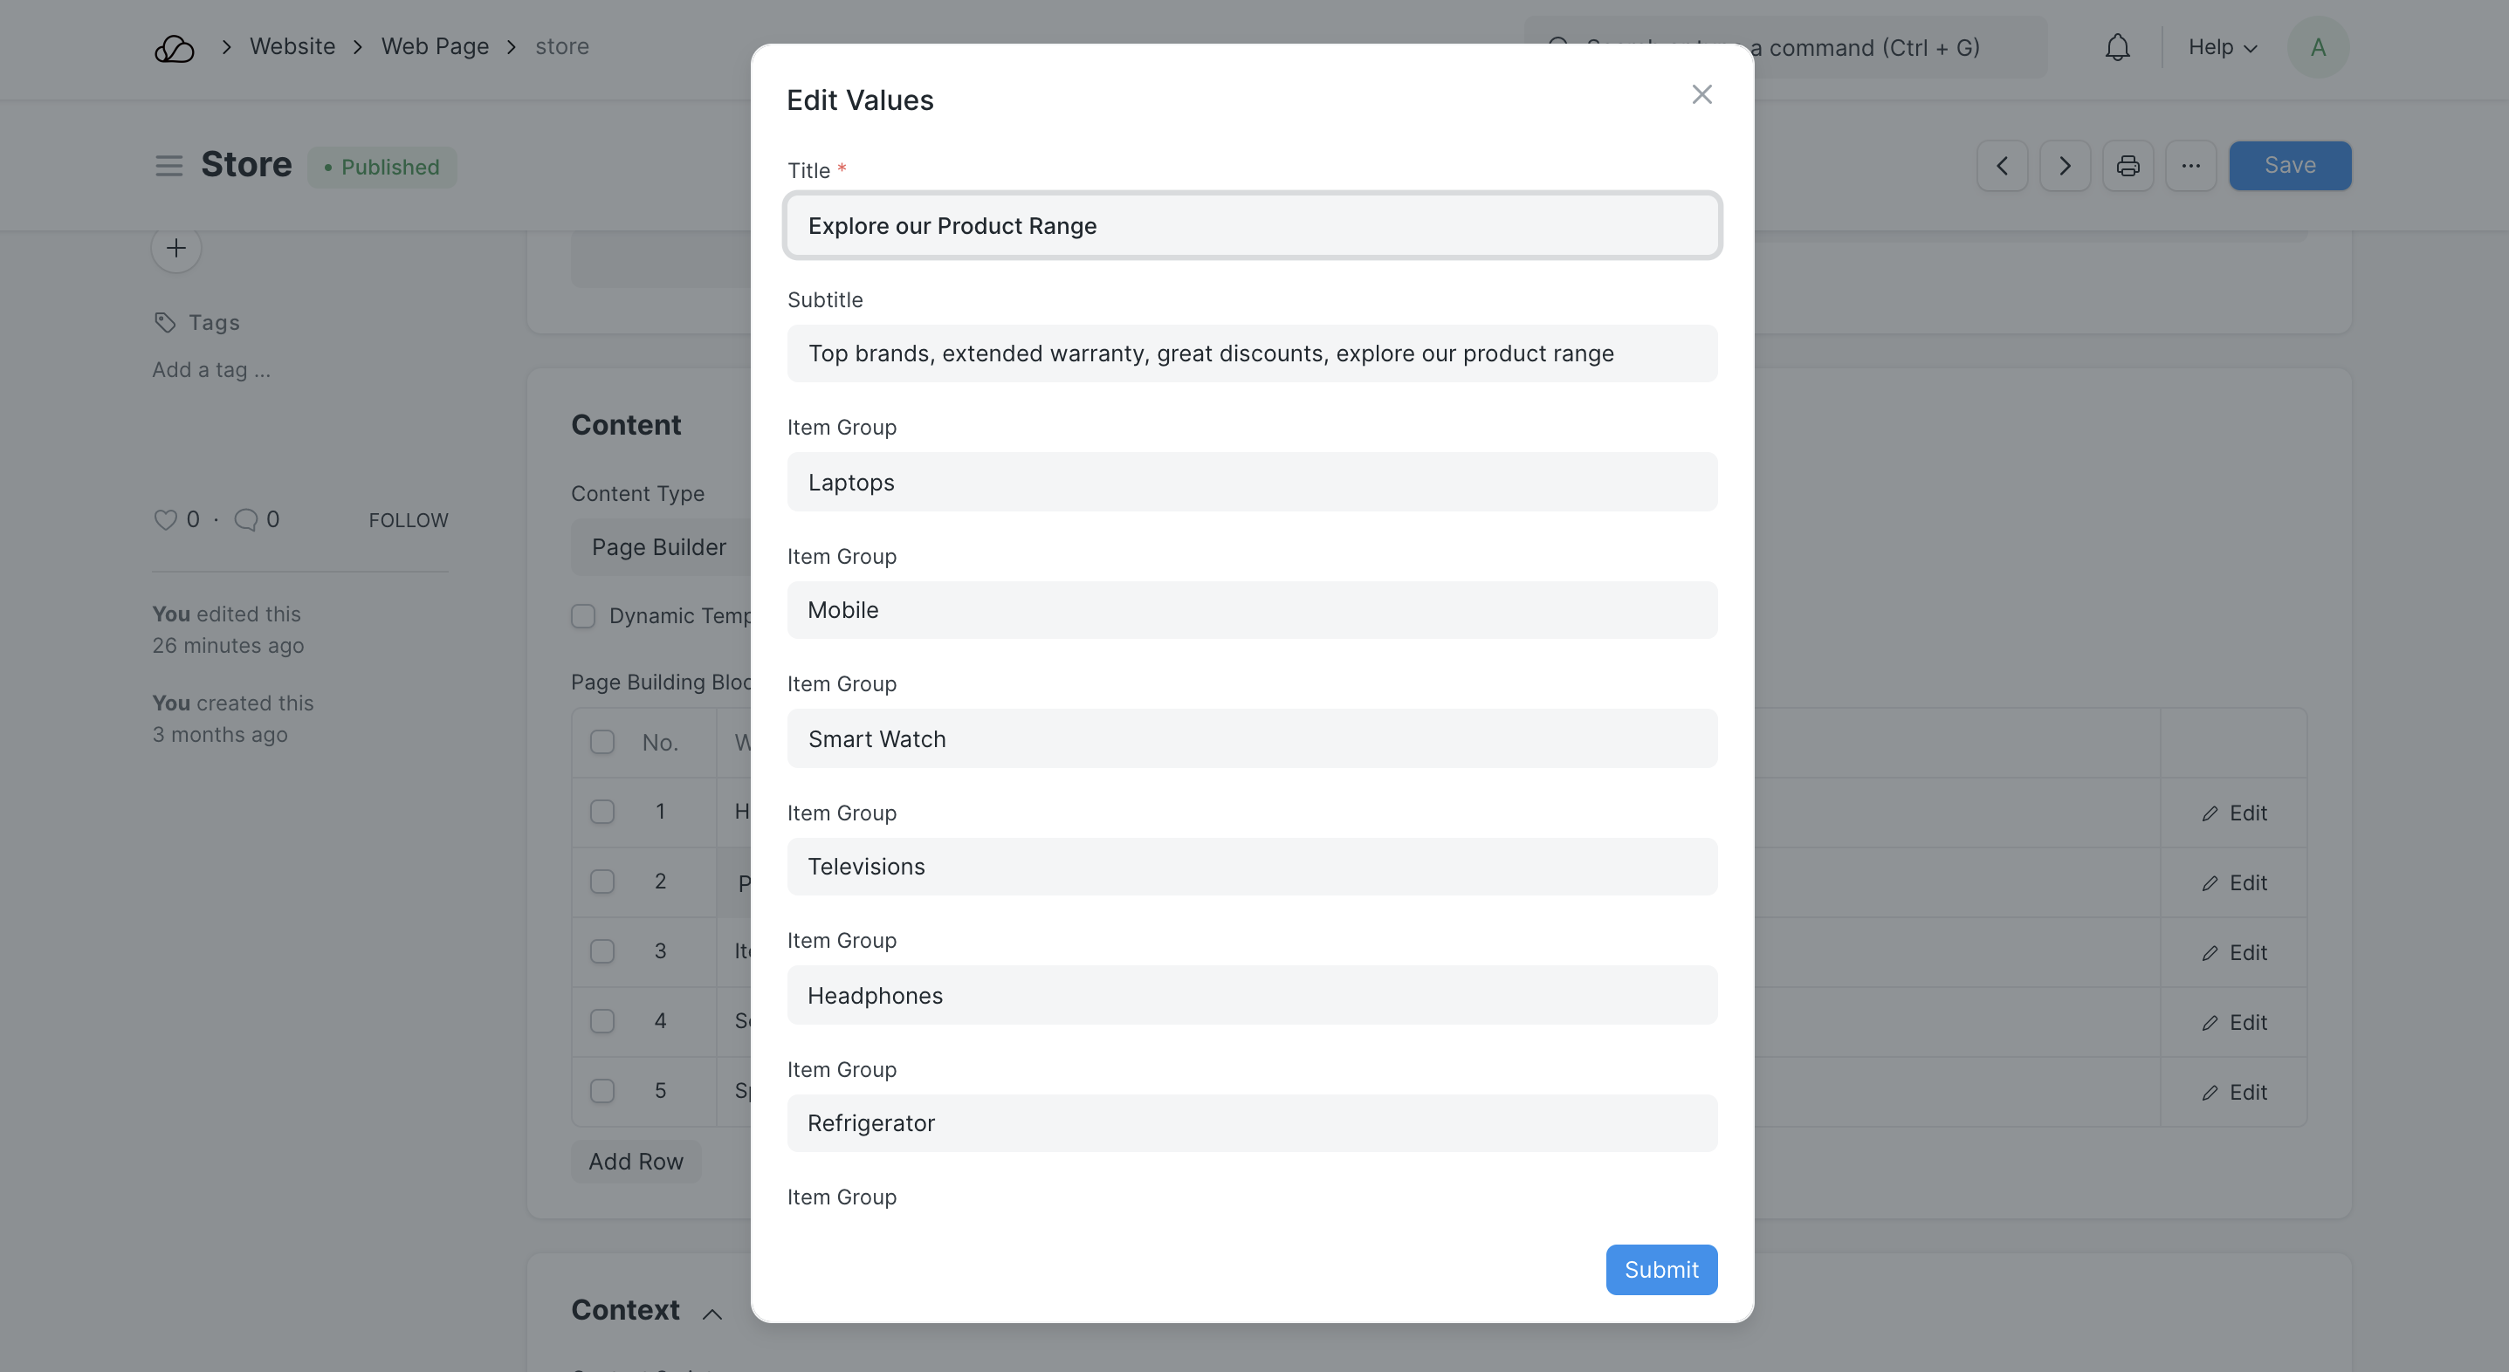
Task: Go to previous document arrow
Action: (2002, 166)
